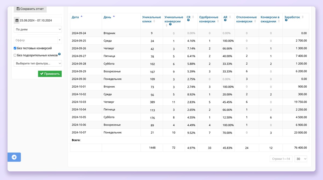Sort the Одобренные конверсии column via its arrows
Screen dimensions: 323x180
218,21
